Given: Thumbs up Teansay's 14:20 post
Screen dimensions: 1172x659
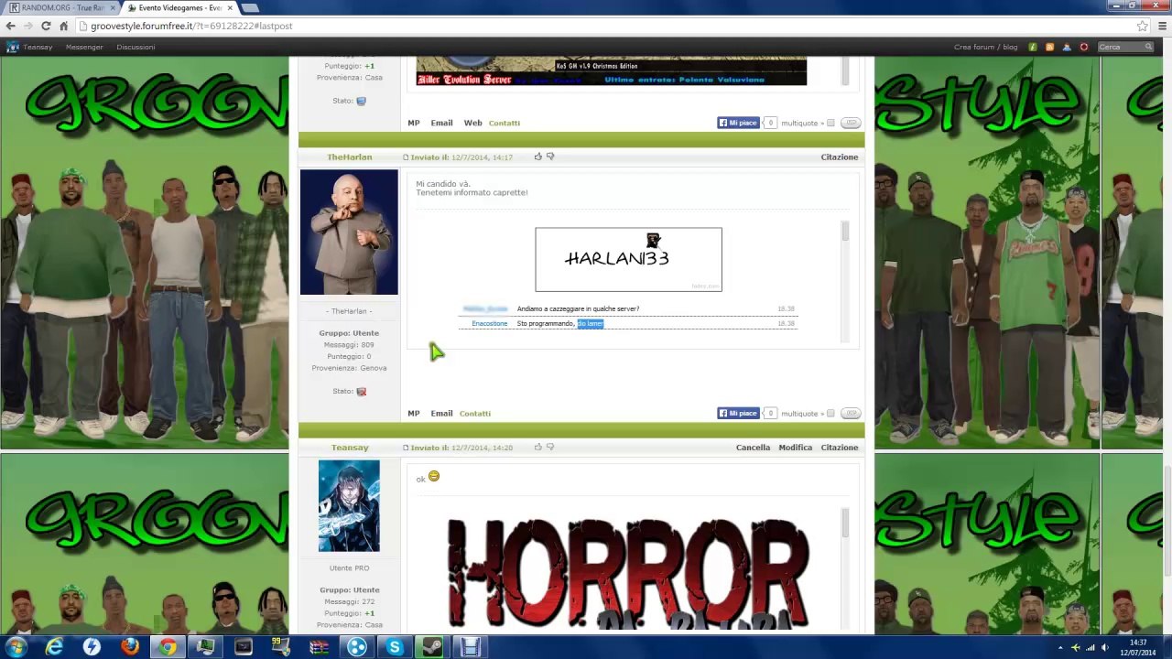Looking at the screenshot, I should coord(538,447).
